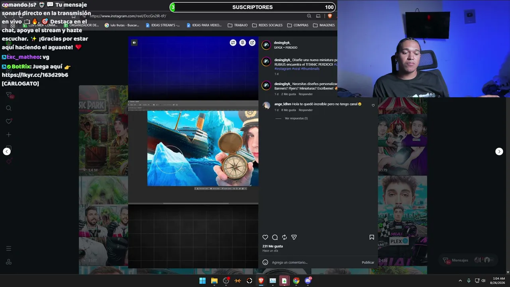Go to the next post arrow
The image size is (510, 287).
(499, 151)
